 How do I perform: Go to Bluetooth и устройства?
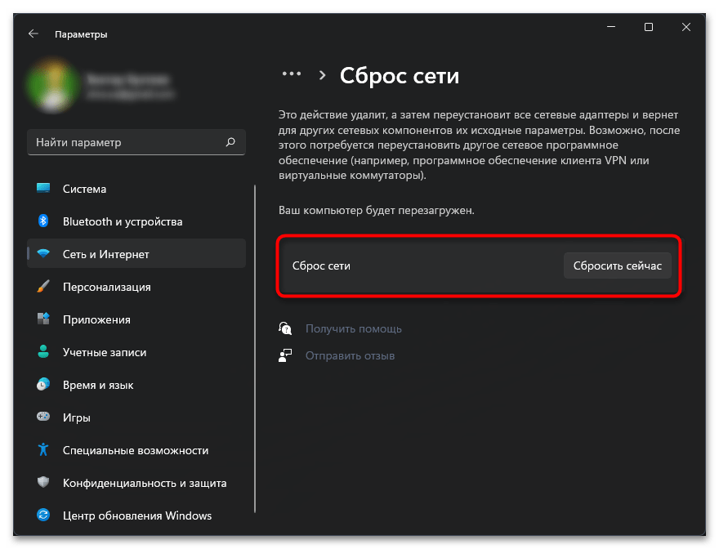pos(136,221)
